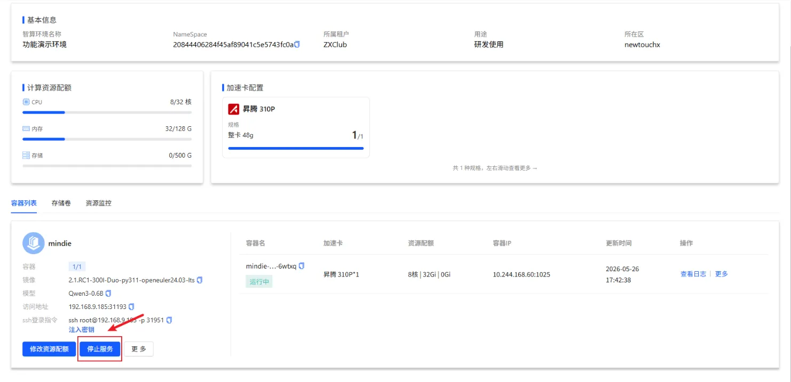Click the 用途 value 研发使用
Screen dimensions: 791x382
click(489, 45)
